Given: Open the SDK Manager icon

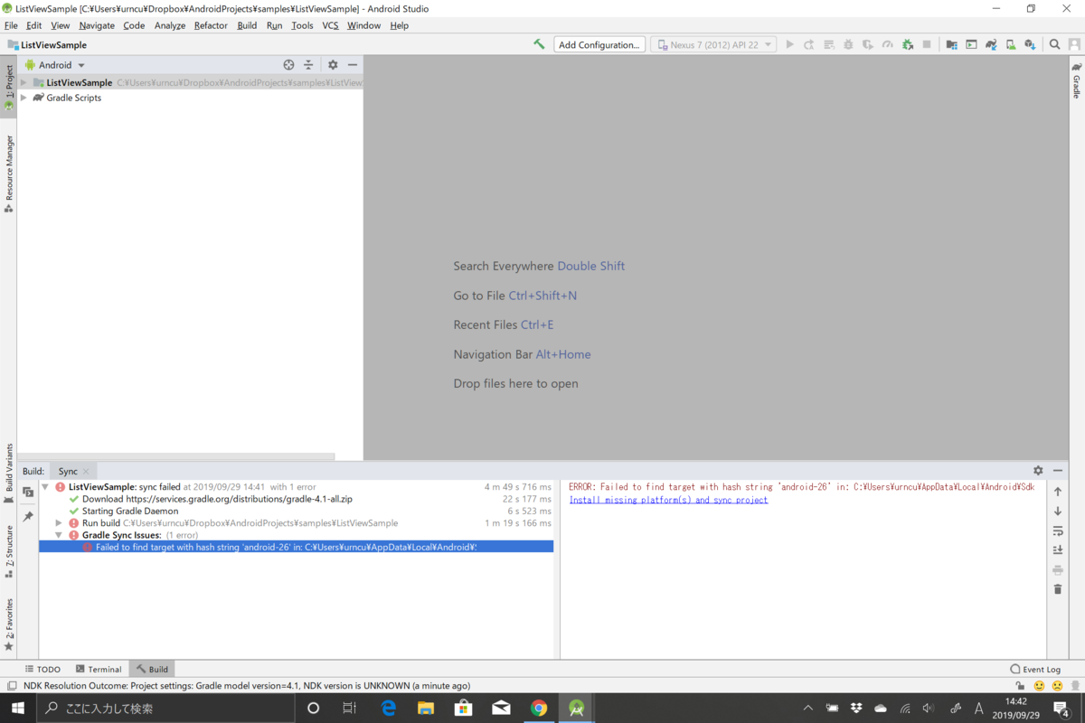Looking at the screenshot, I should (1030, 44).
